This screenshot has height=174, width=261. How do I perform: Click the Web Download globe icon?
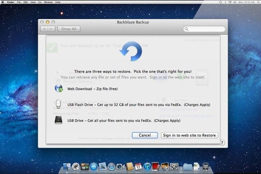pyautogui.click(x=59, y=88)
